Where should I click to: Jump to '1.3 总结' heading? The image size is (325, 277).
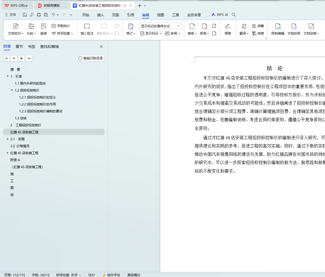(x=21, y=118)
